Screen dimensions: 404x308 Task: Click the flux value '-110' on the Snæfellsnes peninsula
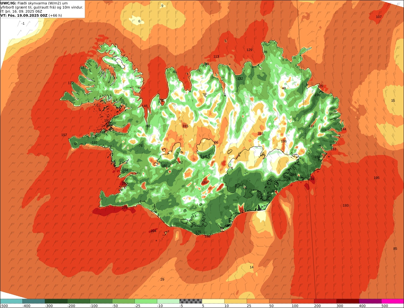94,142
